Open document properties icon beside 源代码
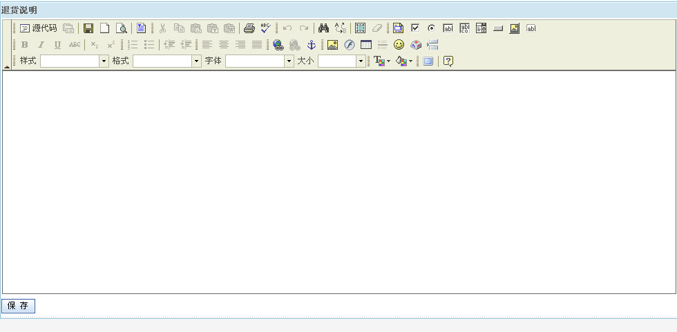The height and width of the screenshot is (332, 677). tap(68, 28)
